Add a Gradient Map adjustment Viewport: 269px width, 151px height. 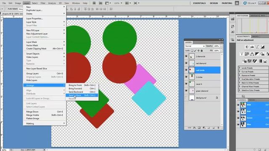point(260,61)
